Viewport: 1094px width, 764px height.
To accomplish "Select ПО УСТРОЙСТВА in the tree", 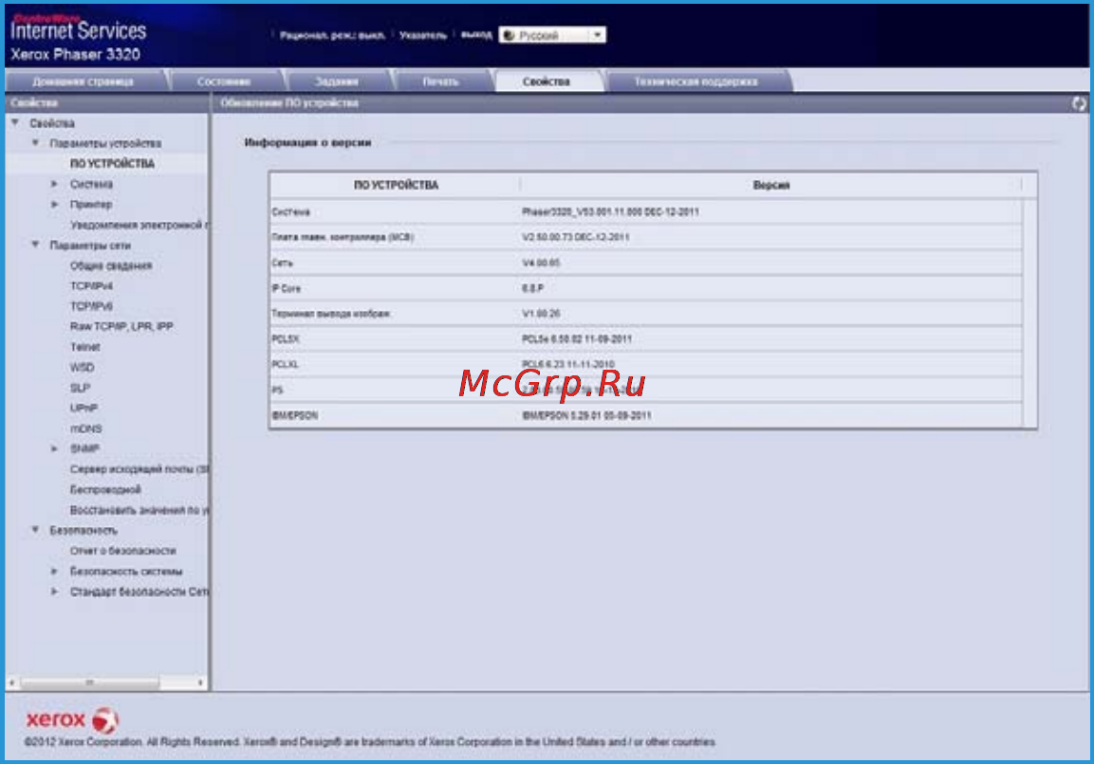I will point(112,163).
